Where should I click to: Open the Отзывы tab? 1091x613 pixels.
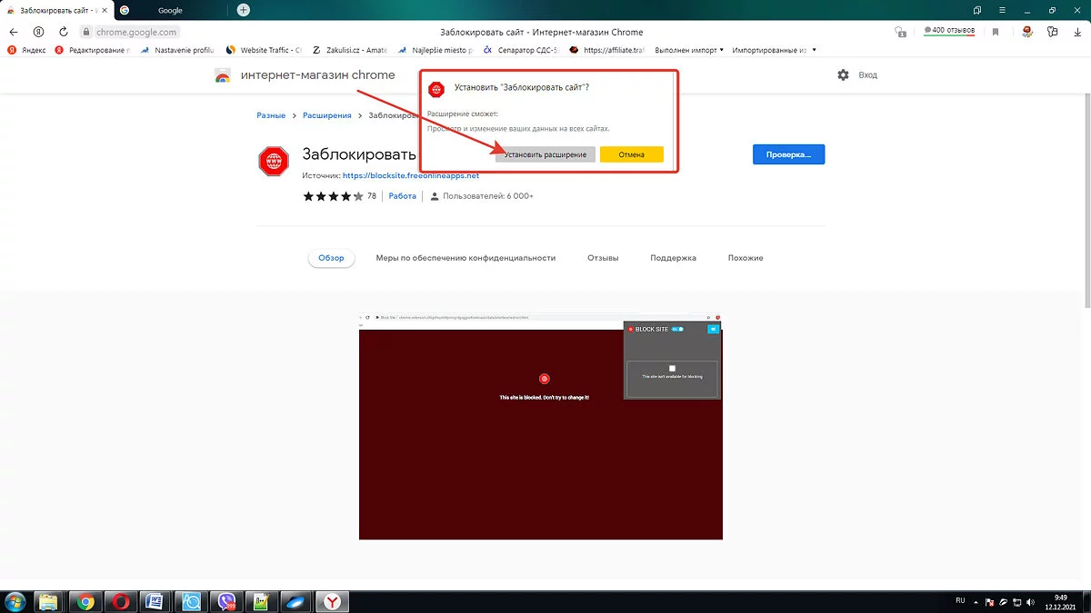coord(603,258)
